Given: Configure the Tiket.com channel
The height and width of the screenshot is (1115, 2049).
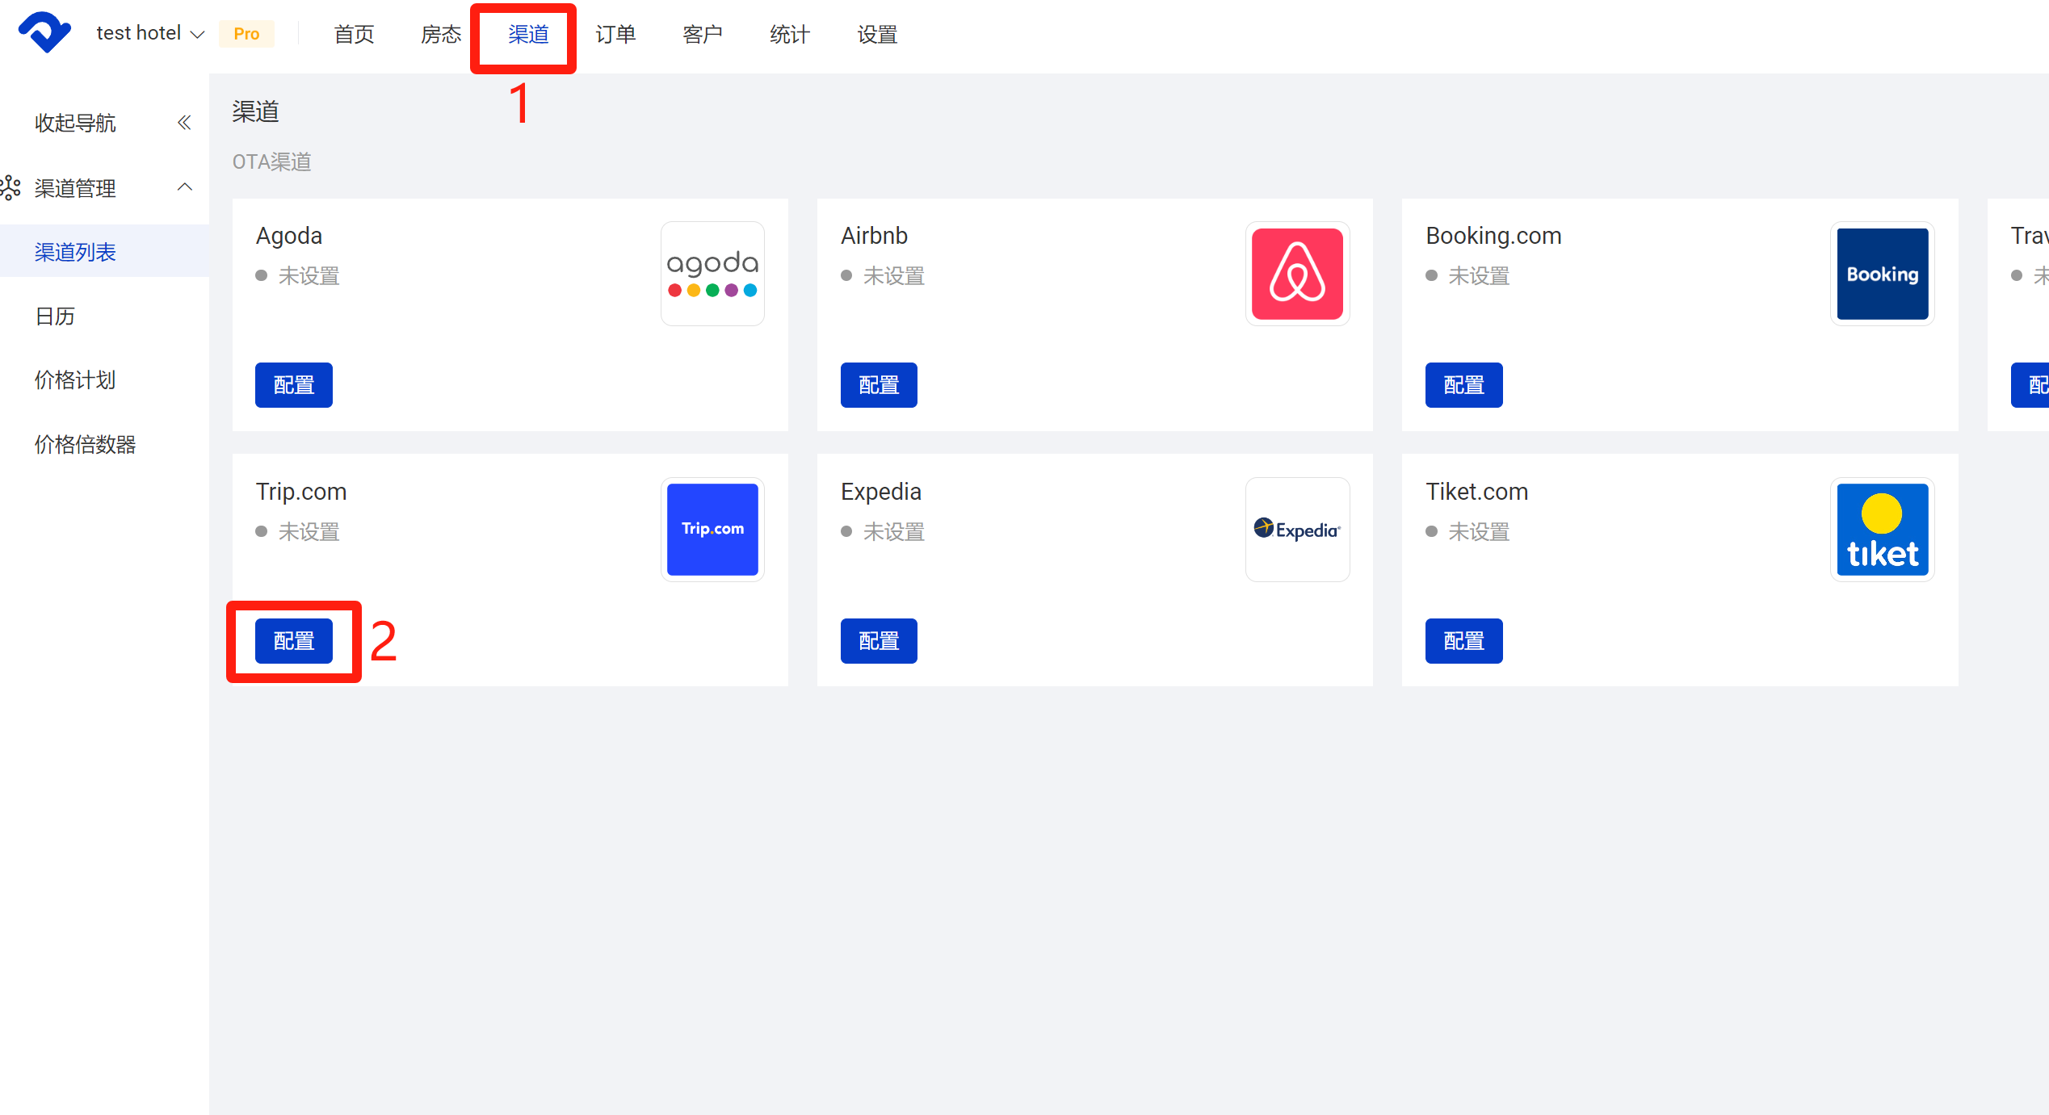Looking at the screenshot, I should [x=1463, y=641].
